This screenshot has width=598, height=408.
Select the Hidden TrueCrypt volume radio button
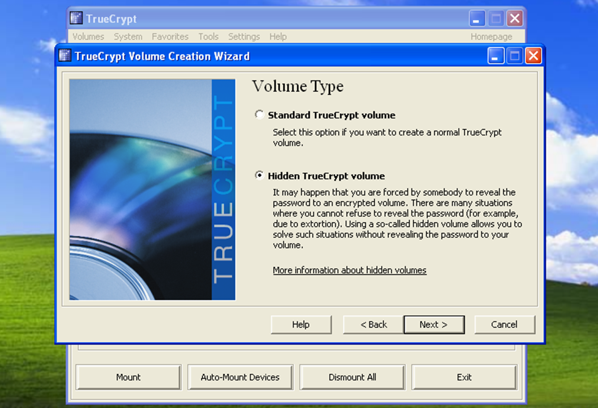[259, 175]
